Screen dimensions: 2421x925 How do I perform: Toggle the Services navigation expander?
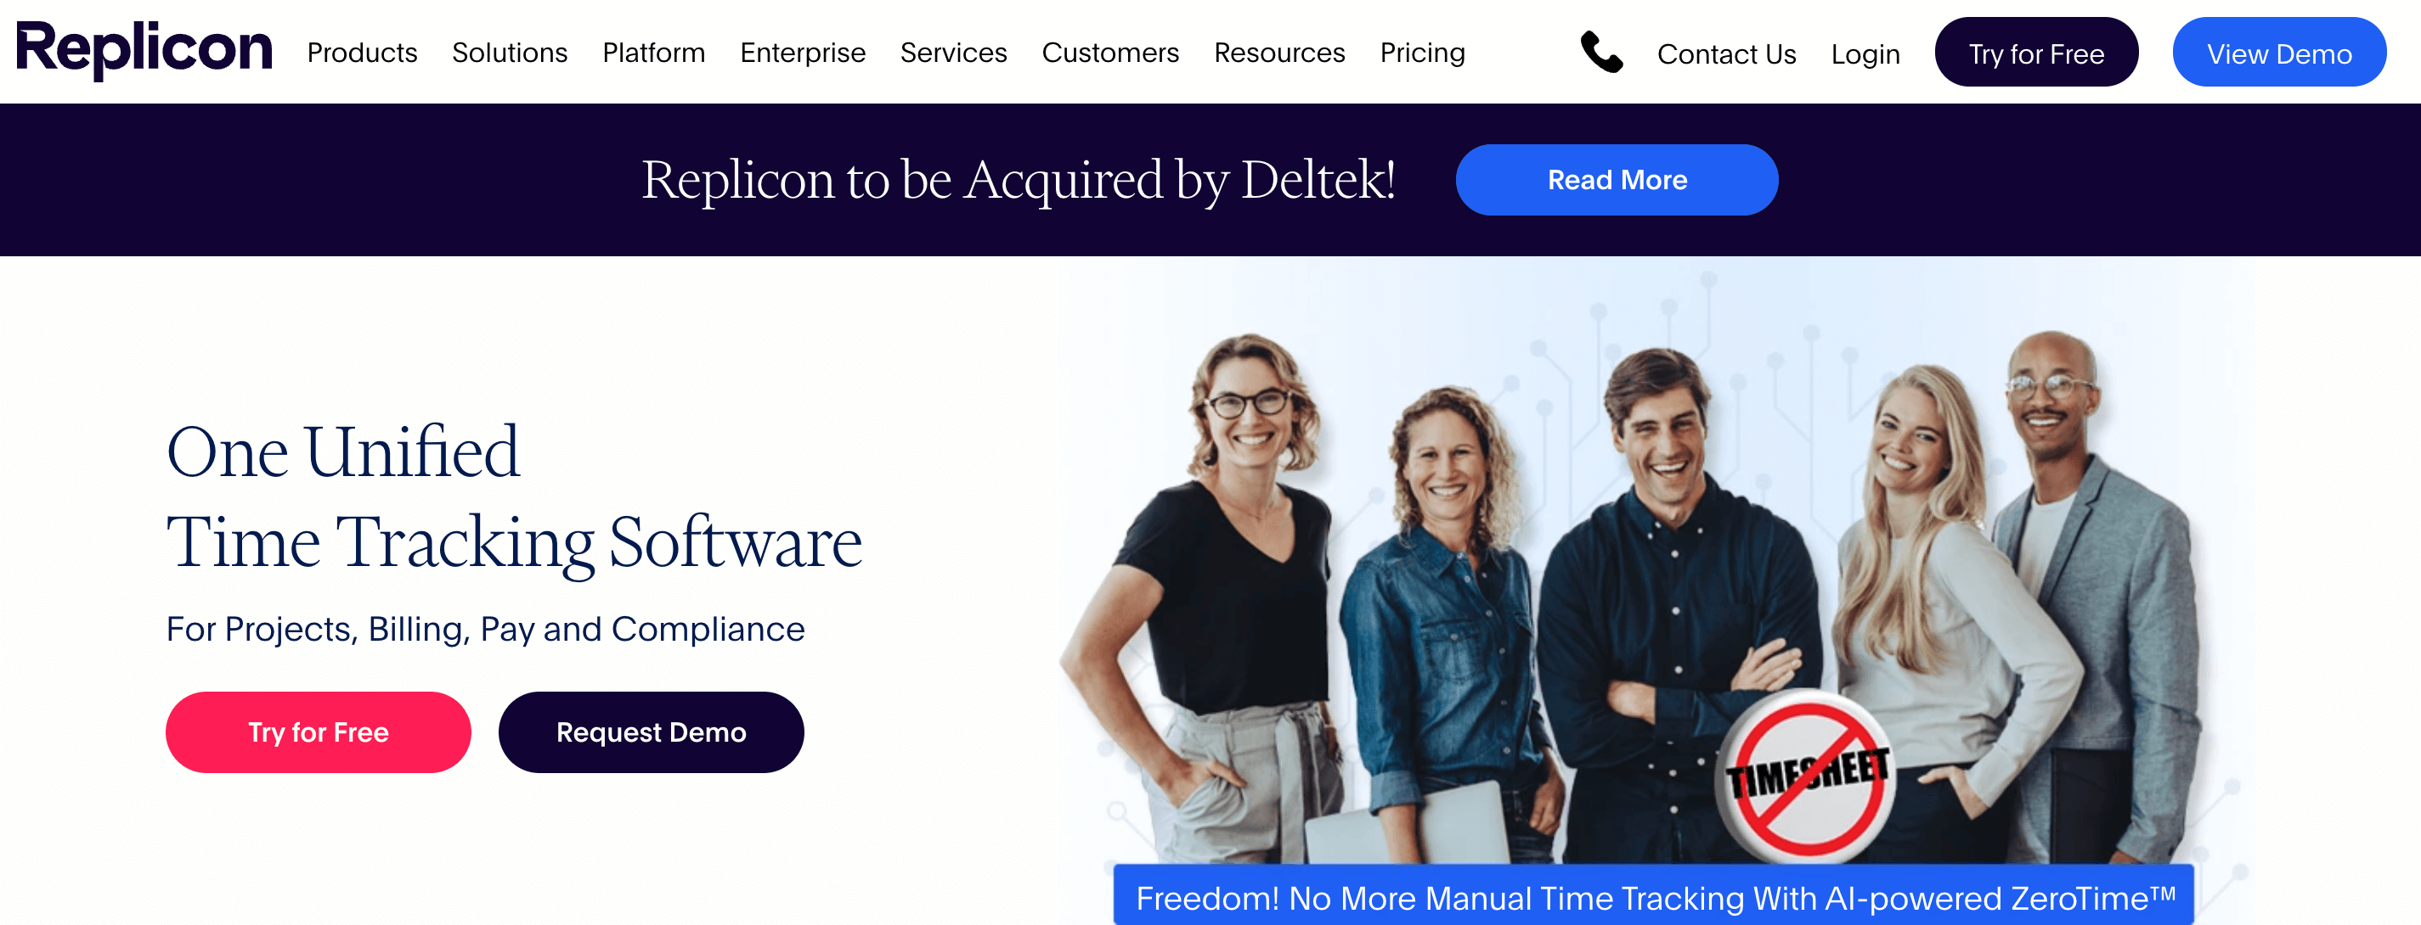[952, 53]
